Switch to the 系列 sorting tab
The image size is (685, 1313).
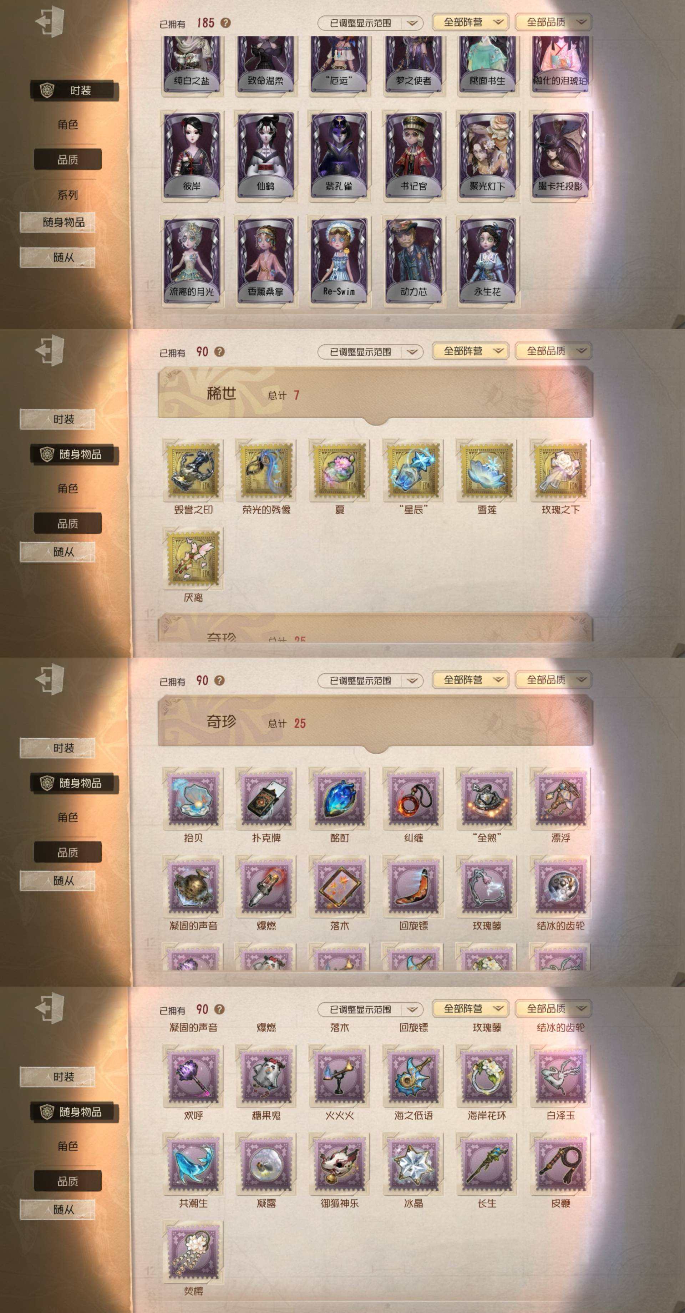[x=67, y=195]
